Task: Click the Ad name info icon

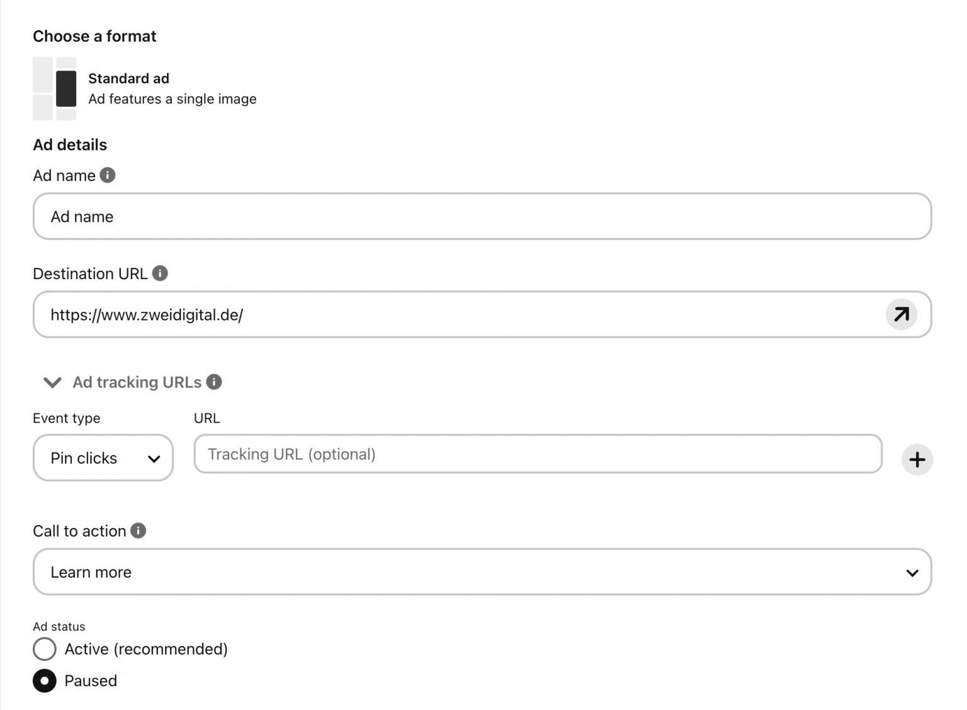Action: (108, 175)
